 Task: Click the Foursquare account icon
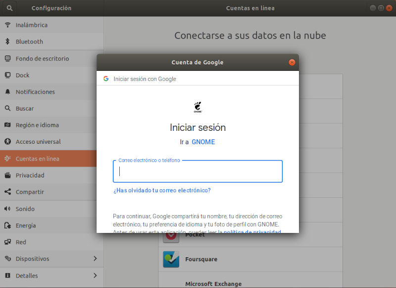[171, 259]
